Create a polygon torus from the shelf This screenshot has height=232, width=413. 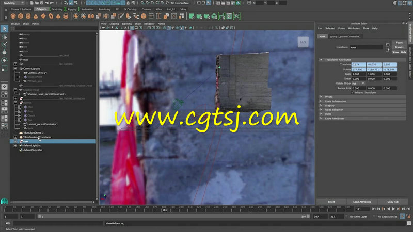51,16
